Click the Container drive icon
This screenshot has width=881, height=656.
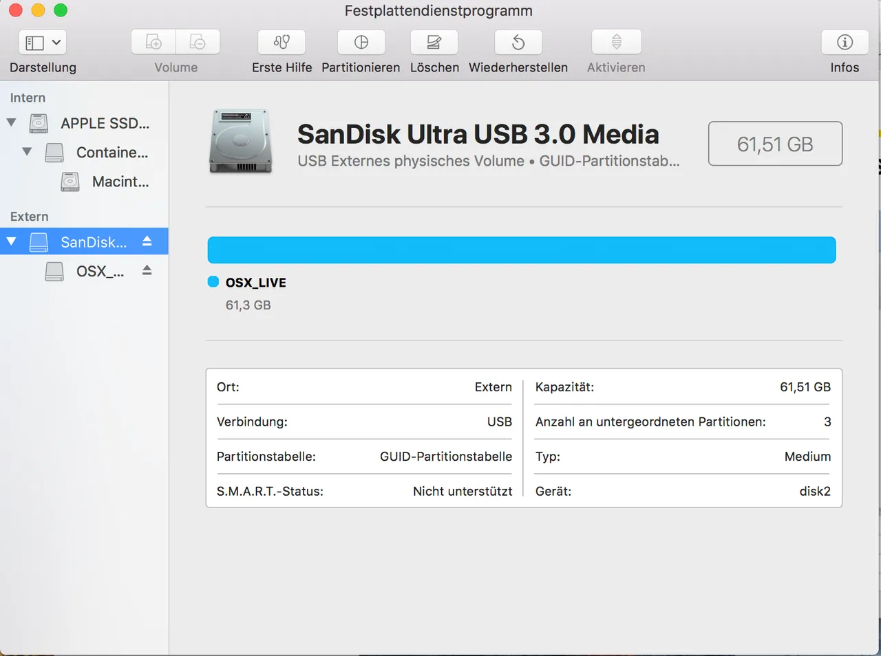point(54,152)
